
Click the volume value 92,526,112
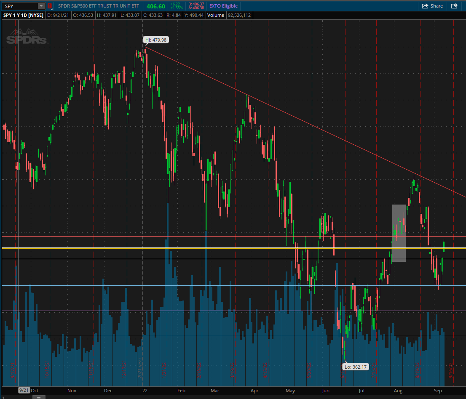[x=239, y=15]
